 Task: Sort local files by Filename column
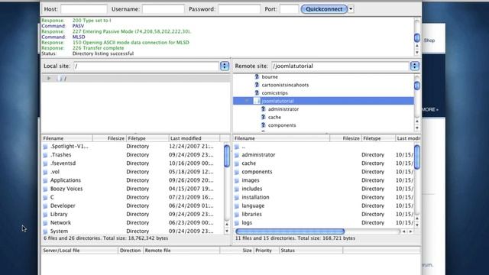tap(67, 138)
